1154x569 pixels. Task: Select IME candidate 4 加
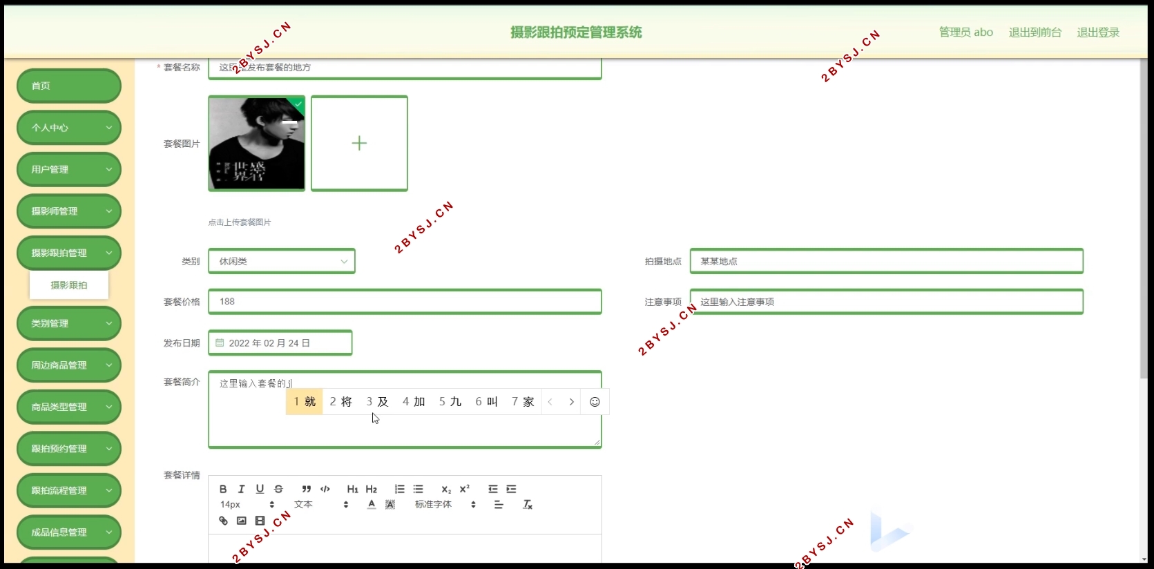coord(414,402)
